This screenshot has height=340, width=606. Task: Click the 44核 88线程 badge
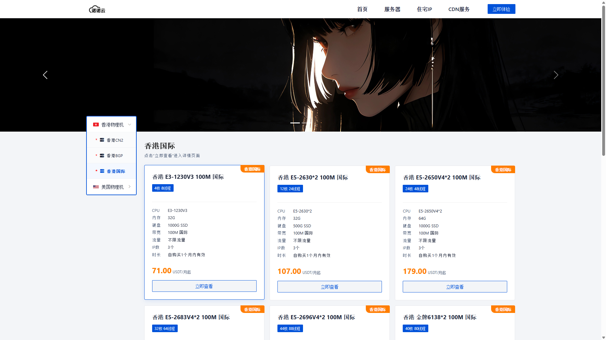(x=290, y=328)
